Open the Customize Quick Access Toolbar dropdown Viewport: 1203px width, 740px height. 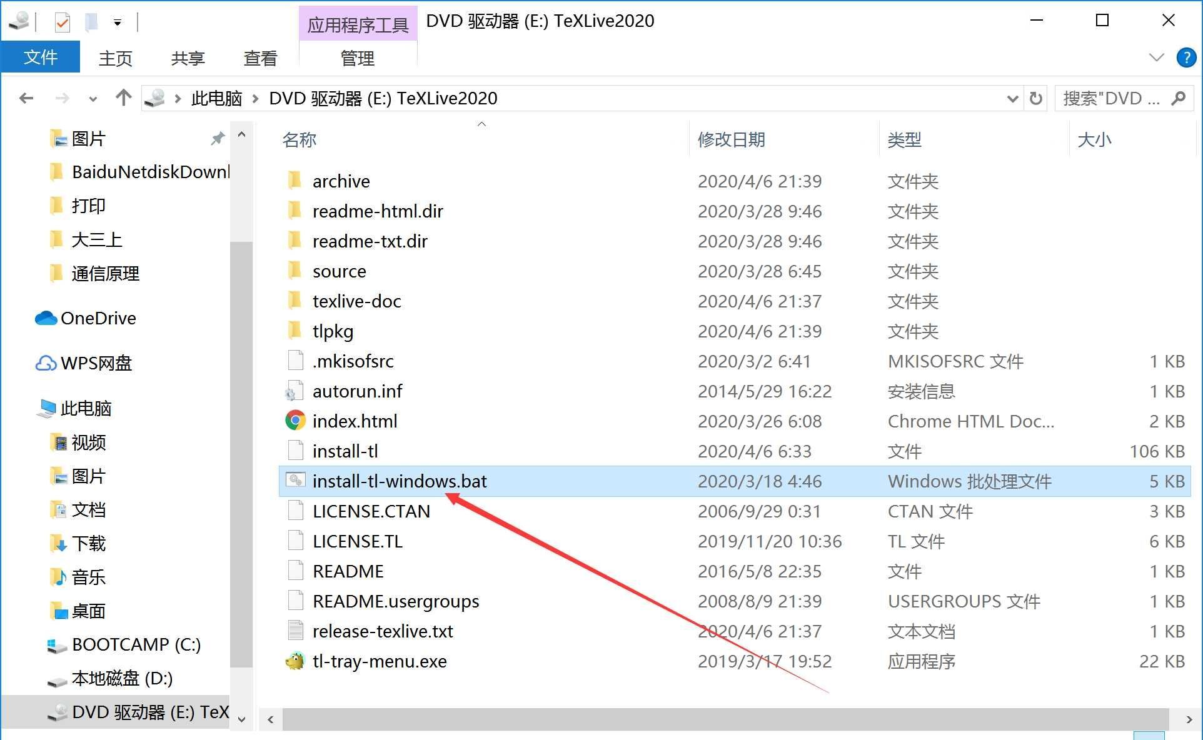118,23
